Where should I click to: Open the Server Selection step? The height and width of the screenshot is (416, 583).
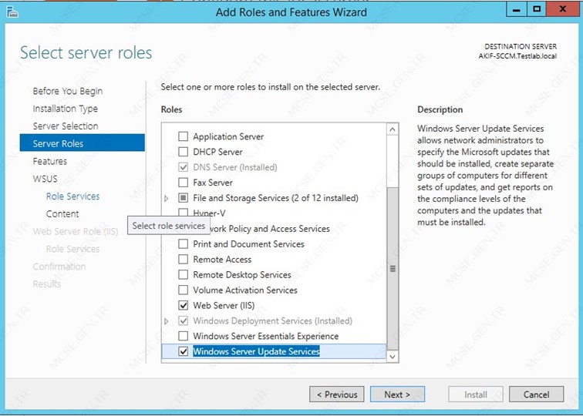(x=66, y=126)
